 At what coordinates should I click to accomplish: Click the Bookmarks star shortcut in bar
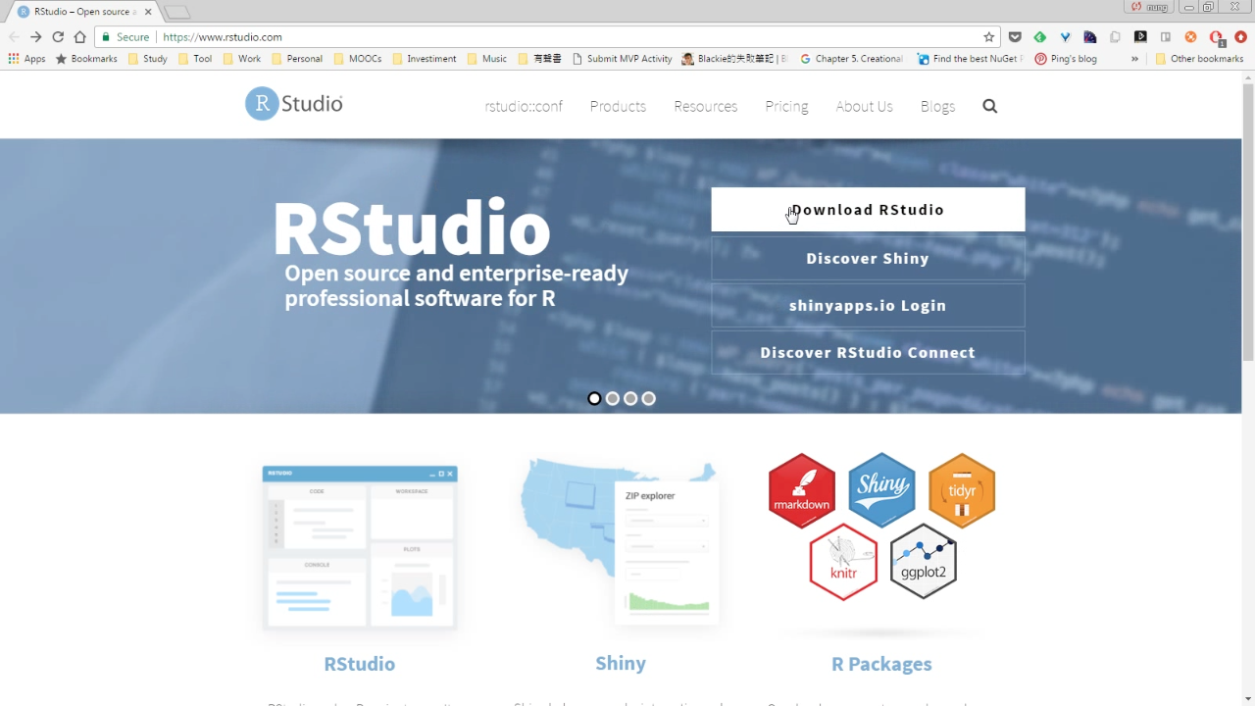[x=86, y=59]
